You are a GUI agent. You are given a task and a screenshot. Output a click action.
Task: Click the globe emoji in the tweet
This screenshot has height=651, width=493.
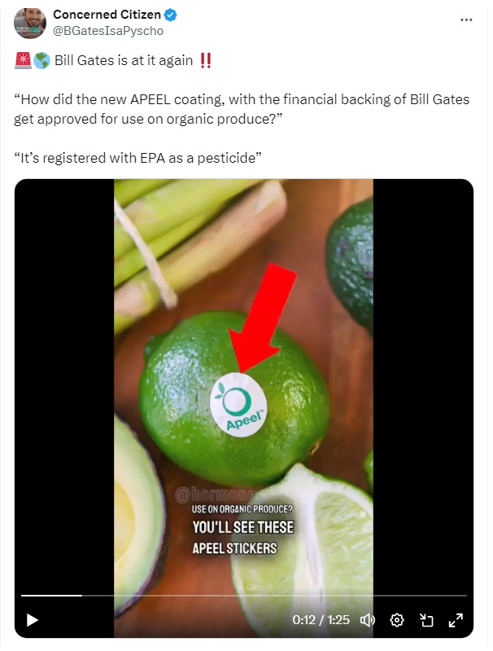[41, 60]
